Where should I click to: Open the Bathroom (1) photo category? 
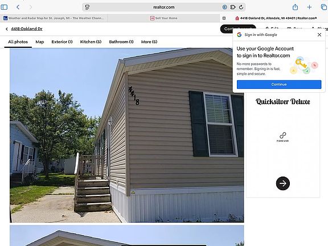(x=121, y=42)
